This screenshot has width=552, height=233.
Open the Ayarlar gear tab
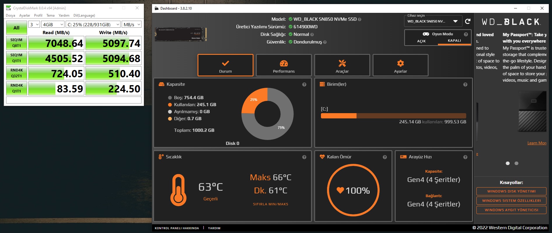point(400,65)
